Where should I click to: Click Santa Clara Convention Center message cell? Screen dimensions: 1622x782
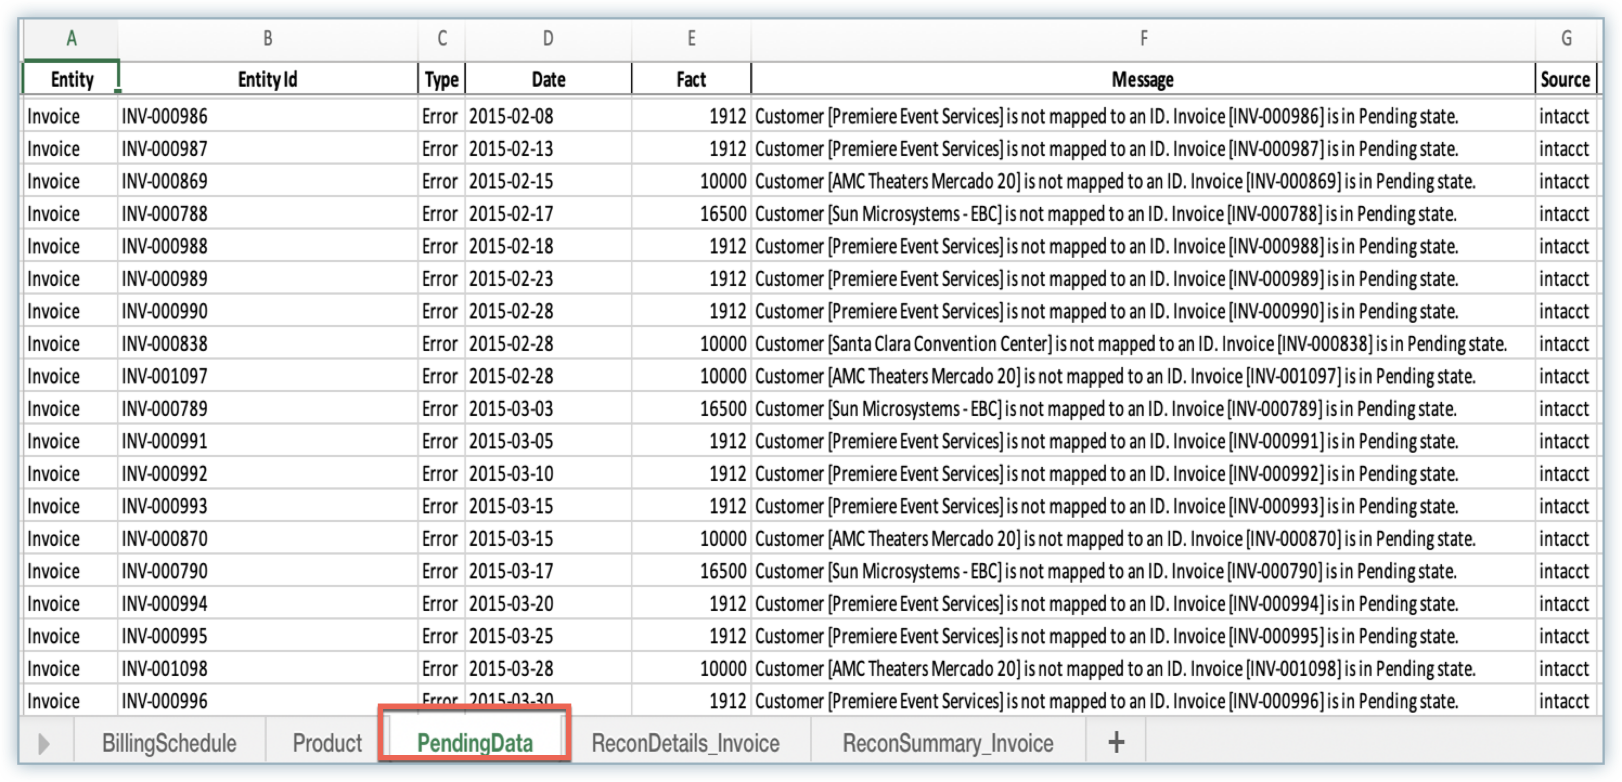1143,344
